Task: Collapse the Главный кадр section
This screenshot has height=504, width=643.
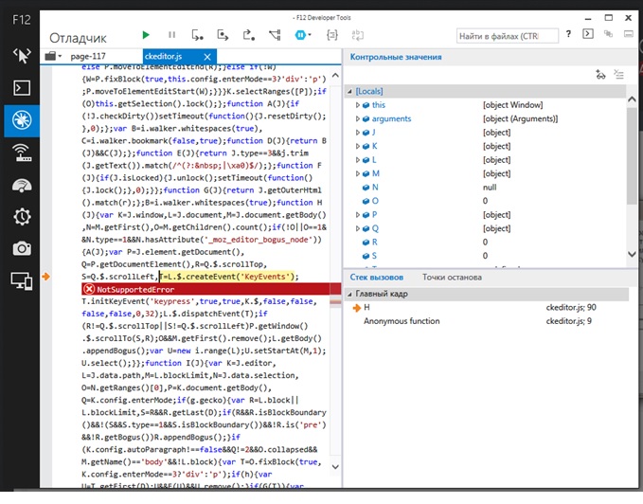Action: pos(349,294)
